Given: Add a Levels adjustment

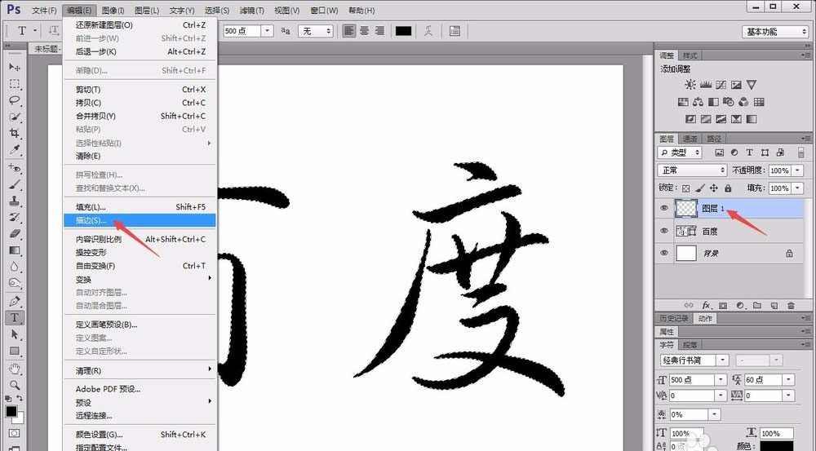Looking at the screenshot, I should click(x=706, y=84).
